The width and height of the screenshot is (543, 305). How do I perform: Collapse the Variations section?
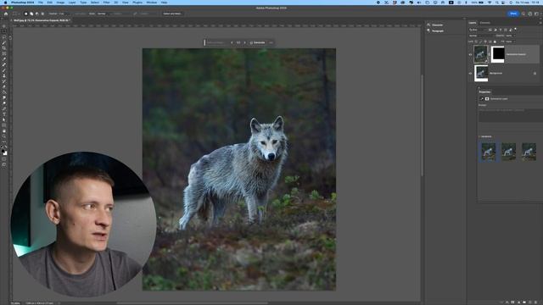coord(479,136)
